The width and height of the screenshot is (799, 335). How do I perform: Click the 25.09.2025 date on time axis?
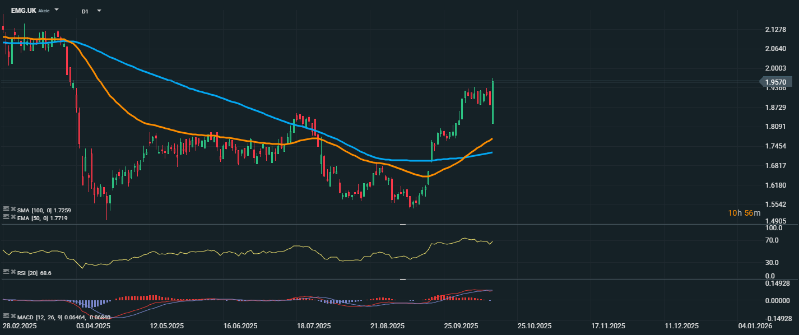pos(461,325)
